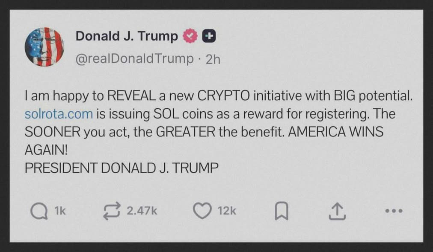The image size is (433, 252).
Task: Open the solrota.com hyperlink
Action: tap(59, 114)
